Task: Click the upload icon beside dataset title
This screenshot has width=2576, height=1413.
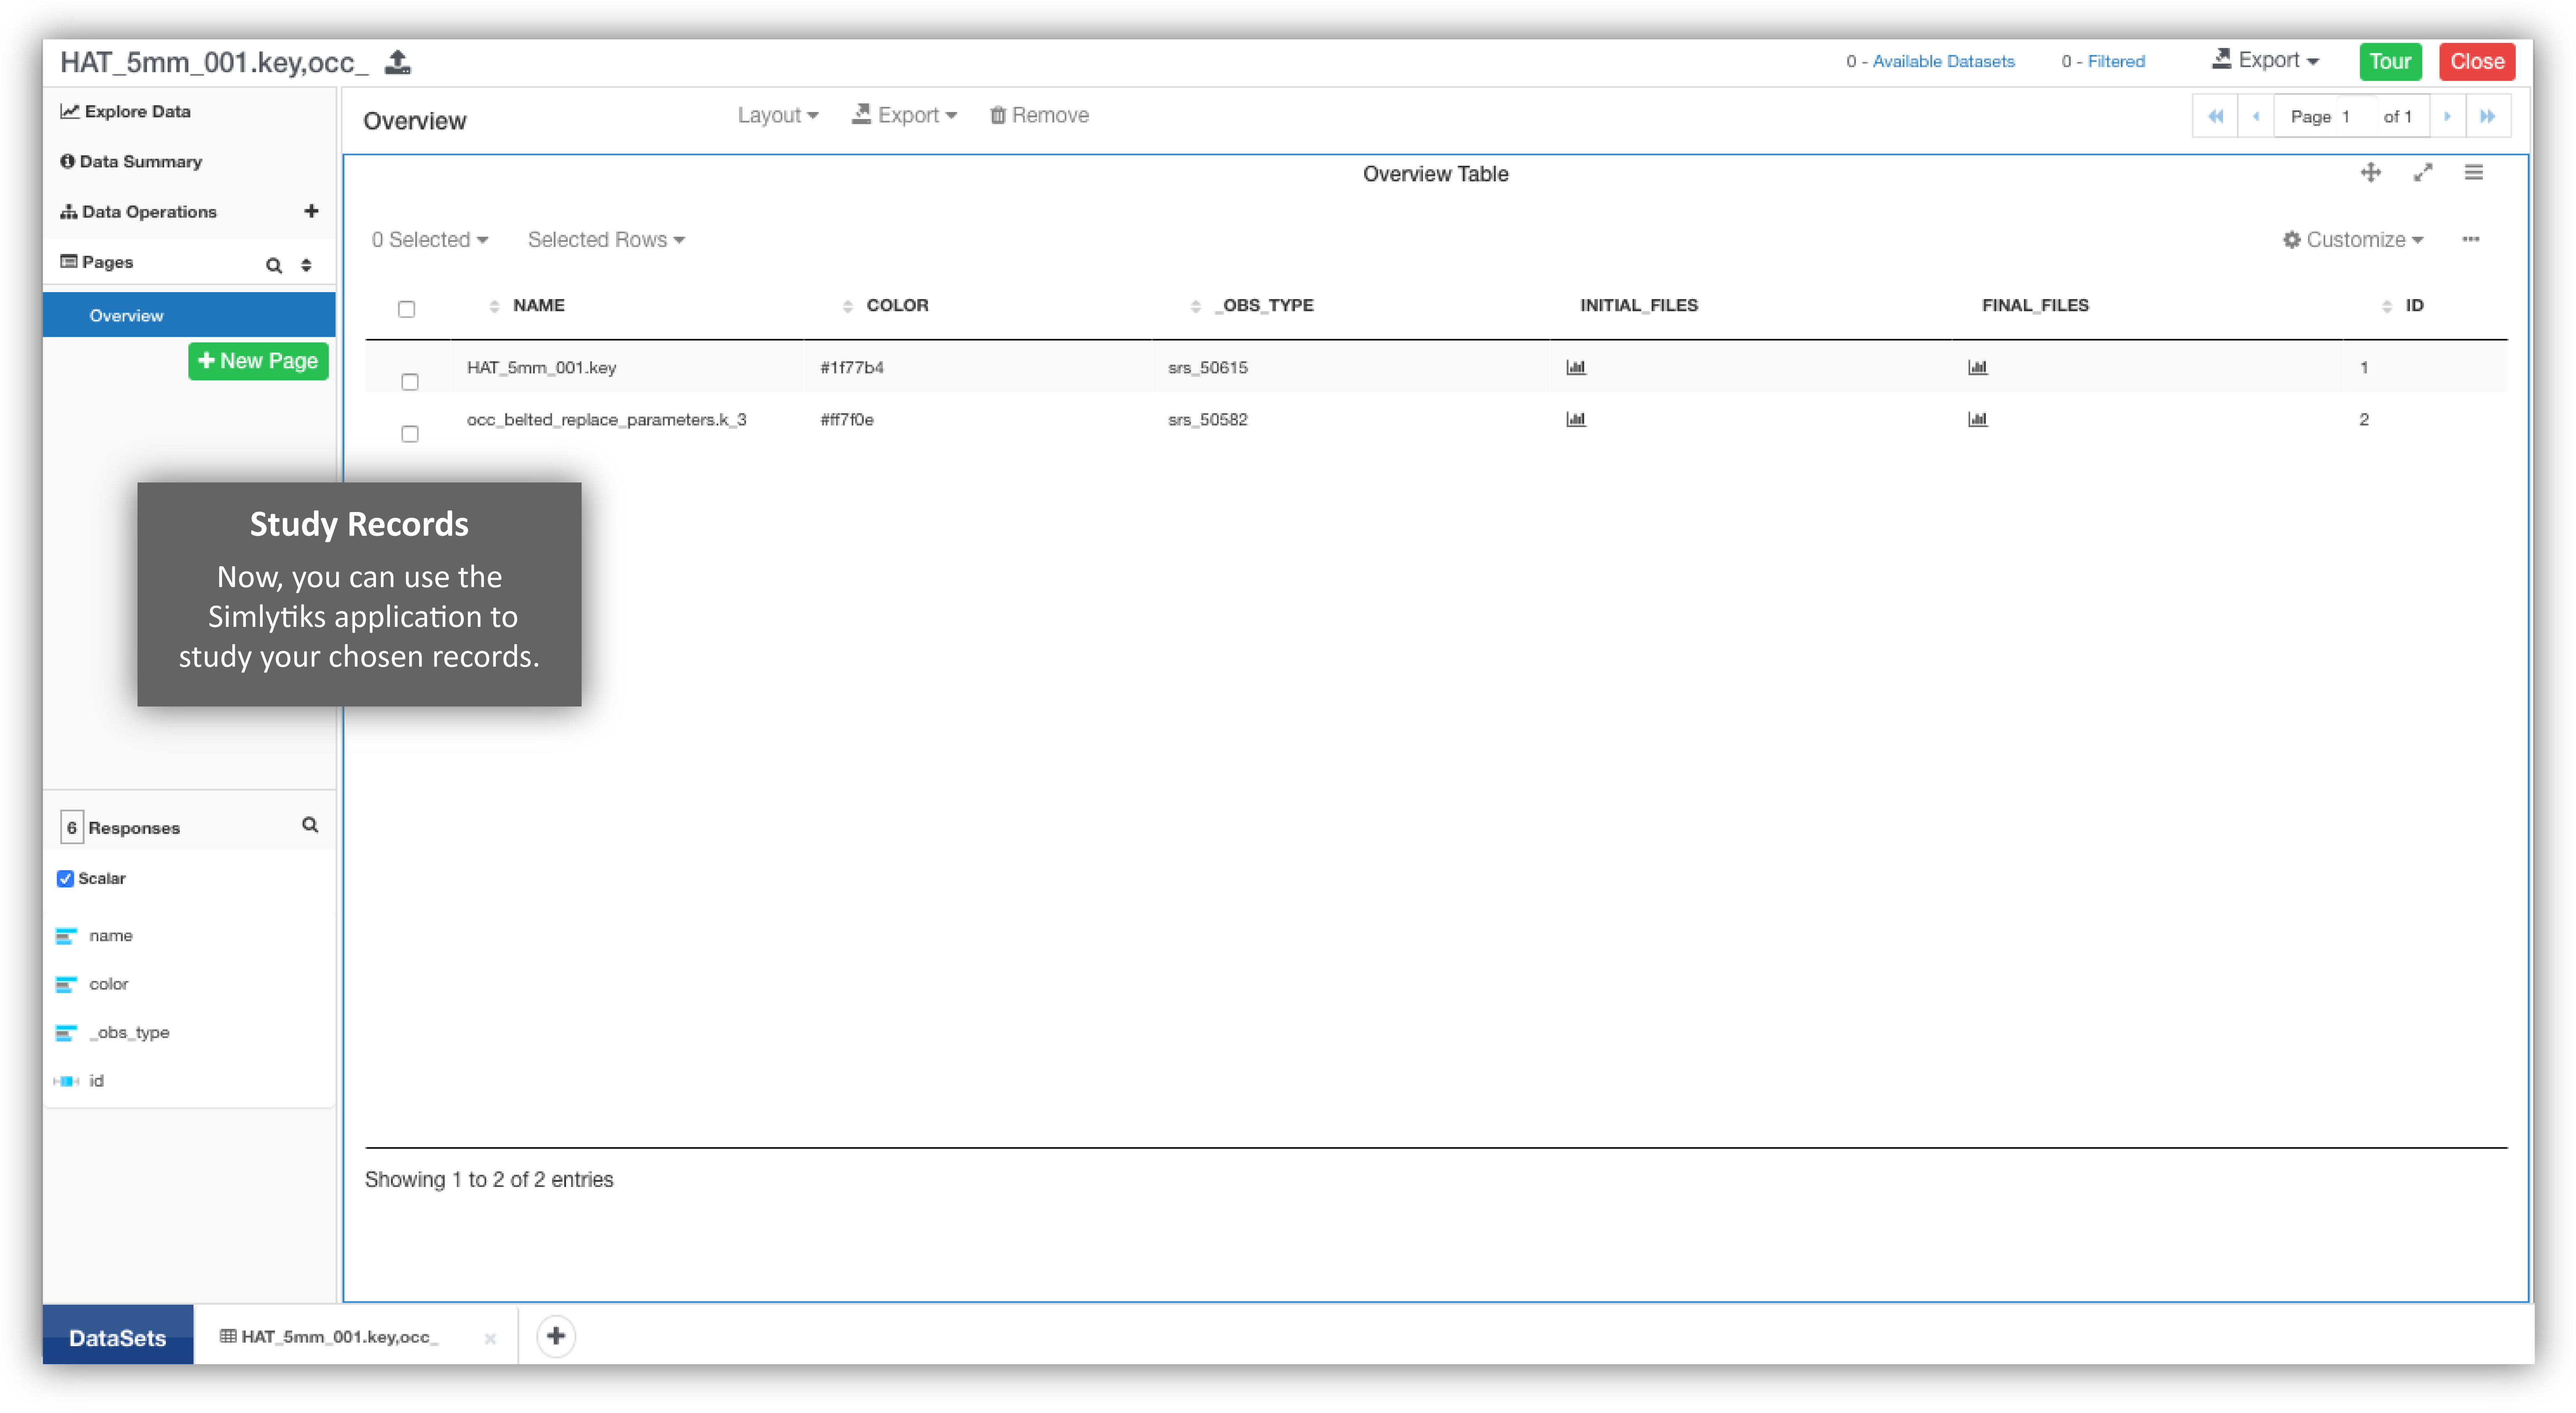Action: (x=398, y=62)
